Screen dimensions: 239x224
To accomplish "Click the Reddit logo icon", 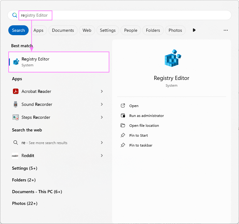I will click(15, 156).
